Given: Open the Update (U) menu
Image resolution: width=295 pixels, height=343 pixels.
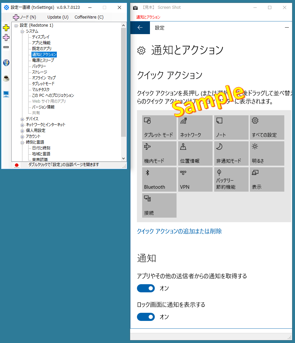Looking at the screenshot, I should (x=58, y=17).
